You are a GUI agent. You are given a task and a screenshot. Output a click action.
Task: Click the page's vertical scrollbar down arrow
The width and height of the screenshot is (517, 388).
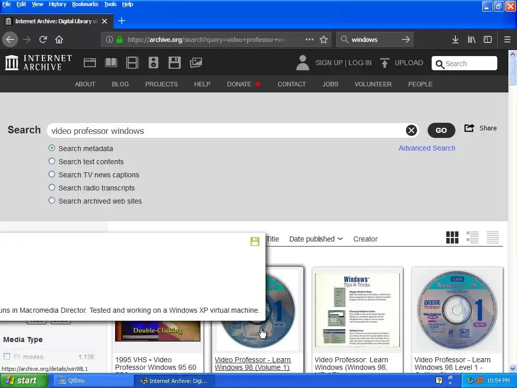(512, 368)
